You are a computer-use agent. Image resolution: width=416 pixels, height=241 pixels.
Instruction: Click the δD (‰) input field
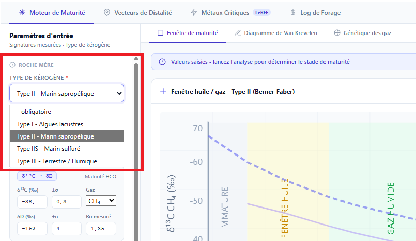32,229
